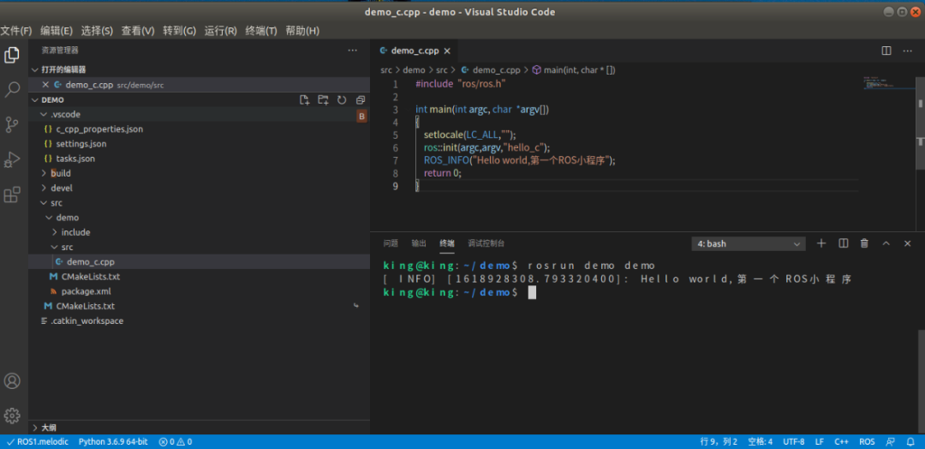Split the editor right

point(886,51)
